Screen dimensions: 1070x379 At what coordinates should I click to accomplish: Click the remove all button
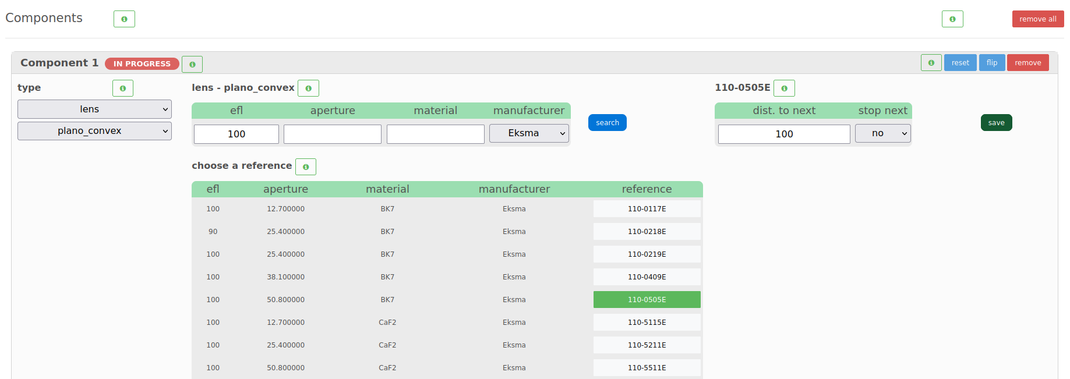[x=1038, y=19]
